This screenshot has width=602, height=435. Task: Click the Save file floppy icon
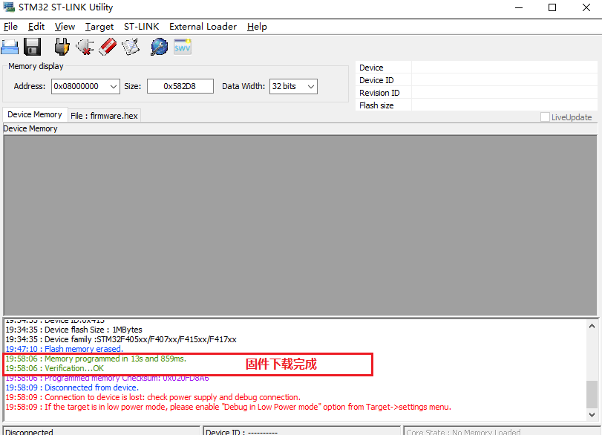coord(32,47)
